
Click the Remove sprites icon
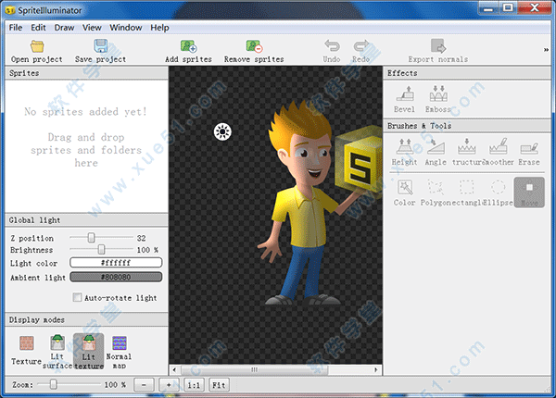pyautogui.click(x=253, y=46)
